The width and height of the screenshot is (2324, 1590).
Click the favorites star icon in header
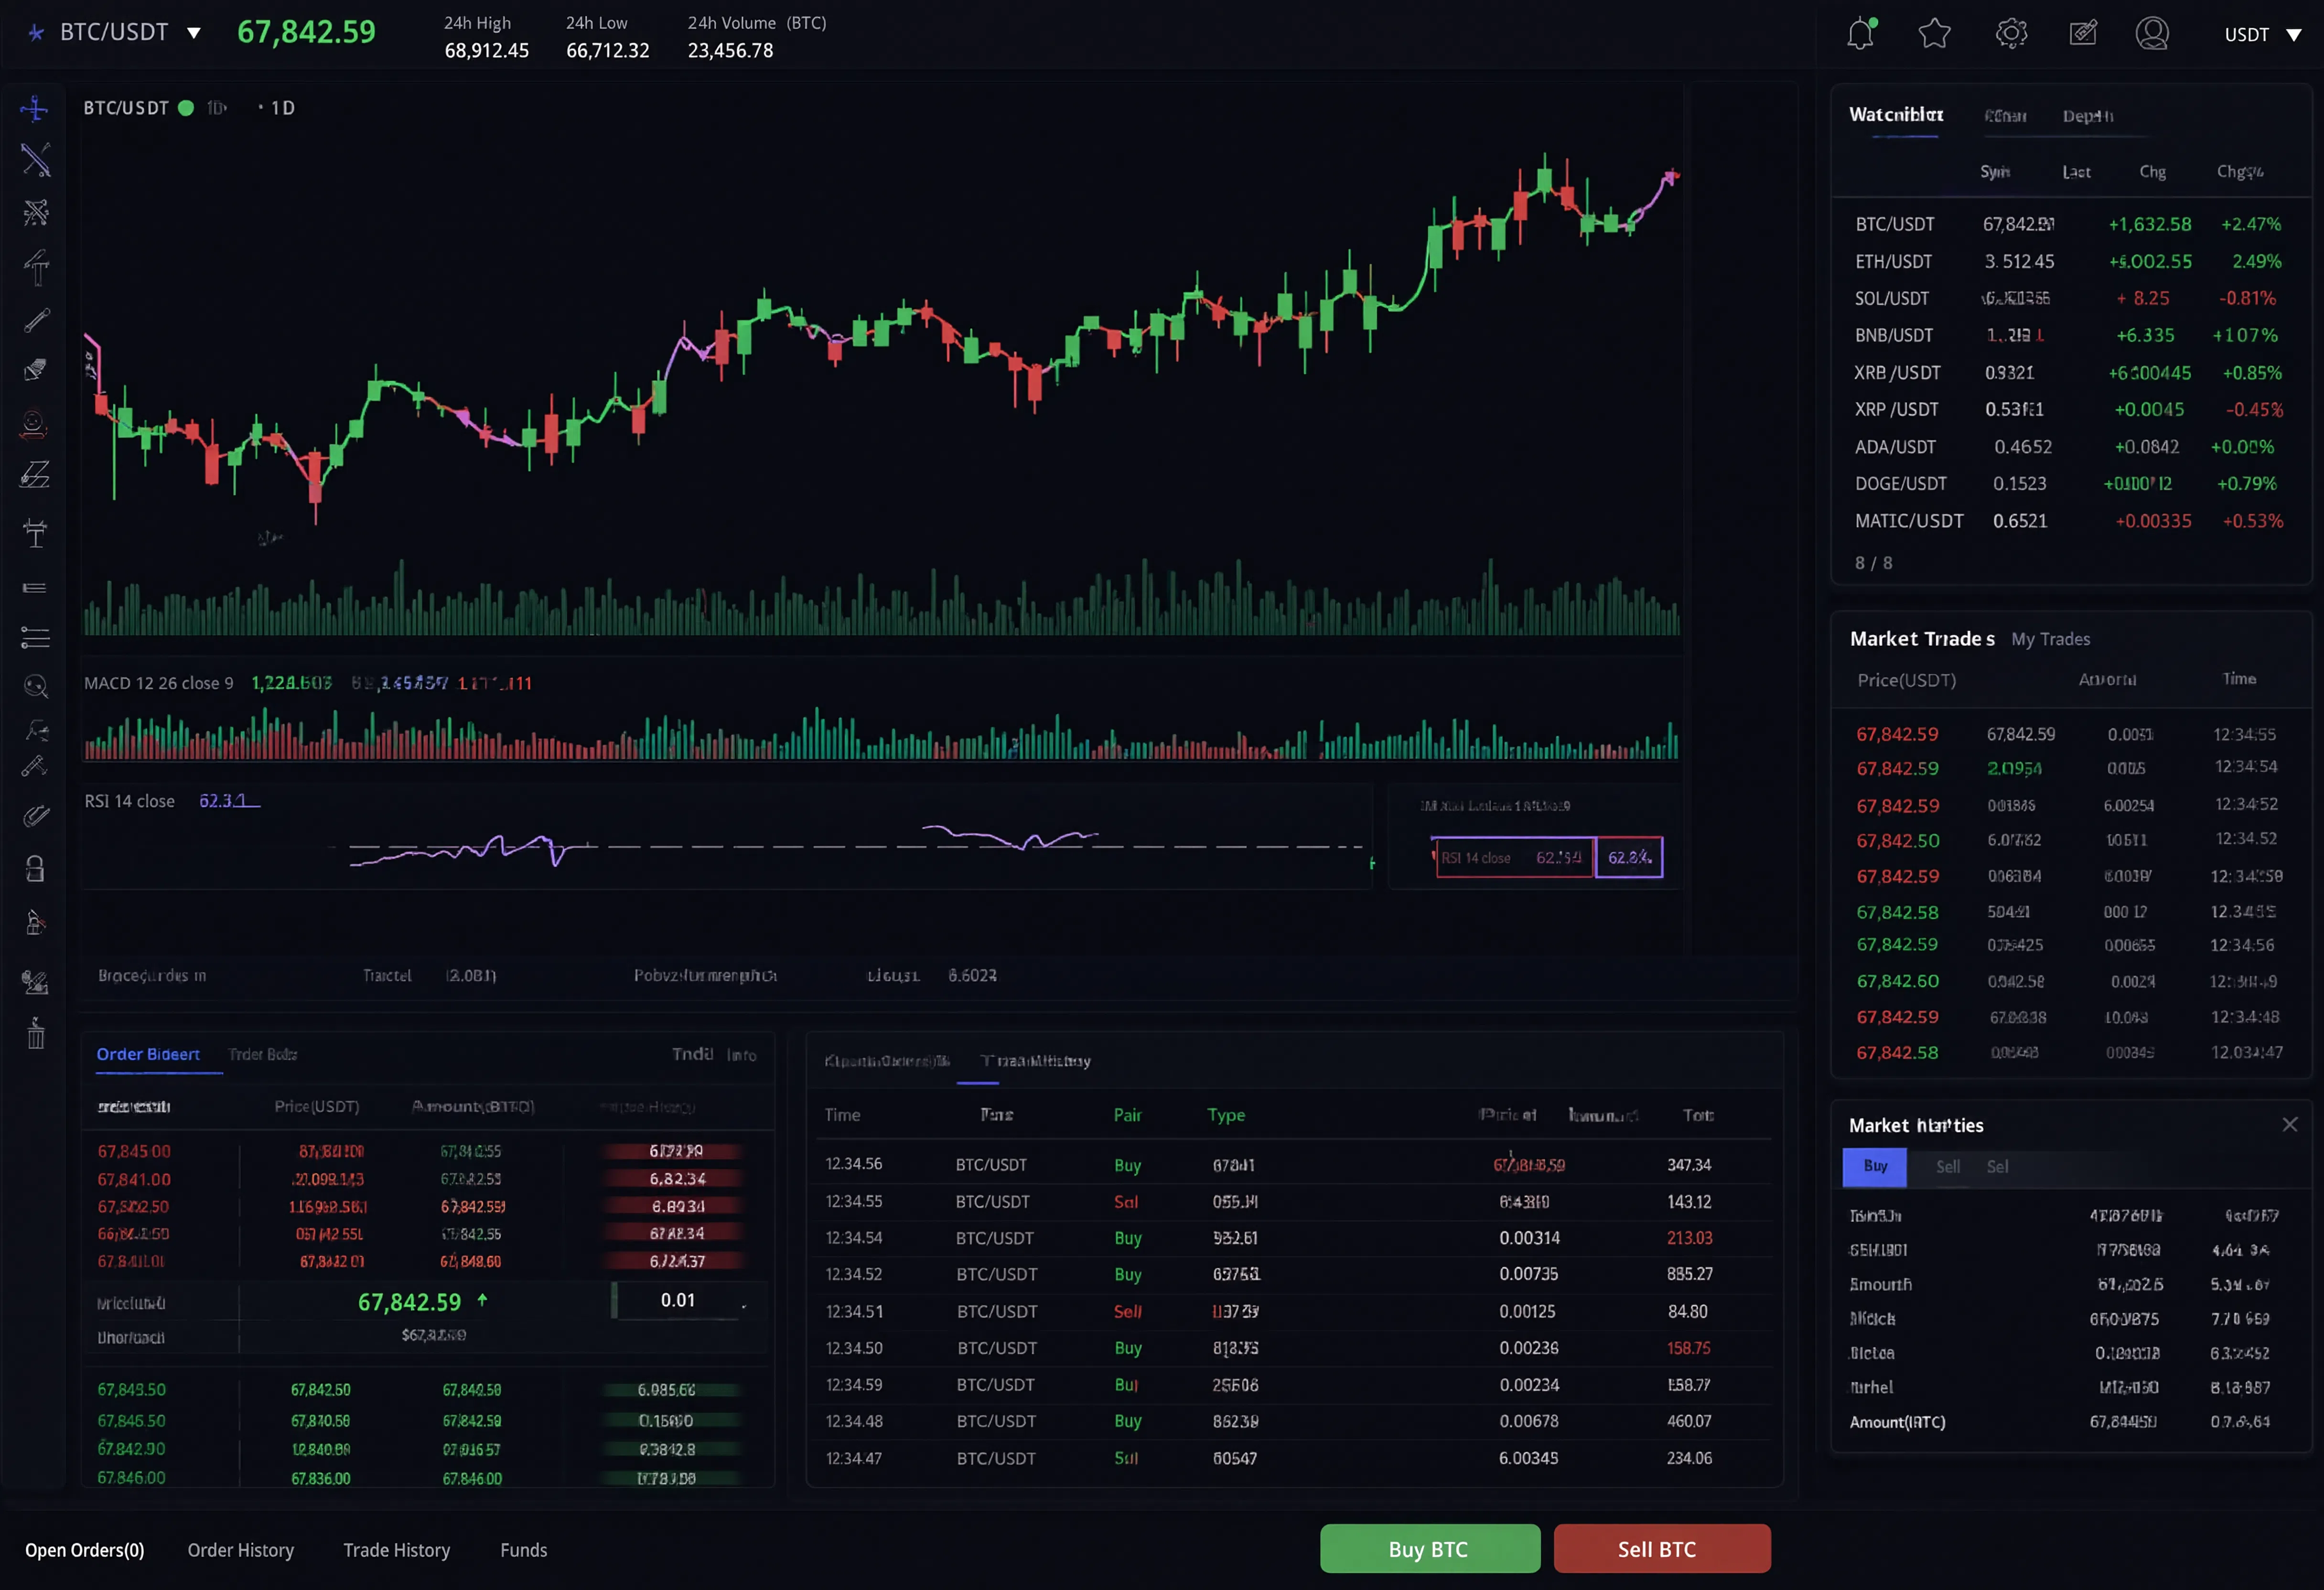1934,33
